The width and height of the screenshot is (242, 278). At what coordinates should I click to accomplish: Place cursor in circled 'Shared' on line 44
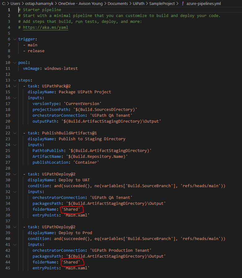71,262
